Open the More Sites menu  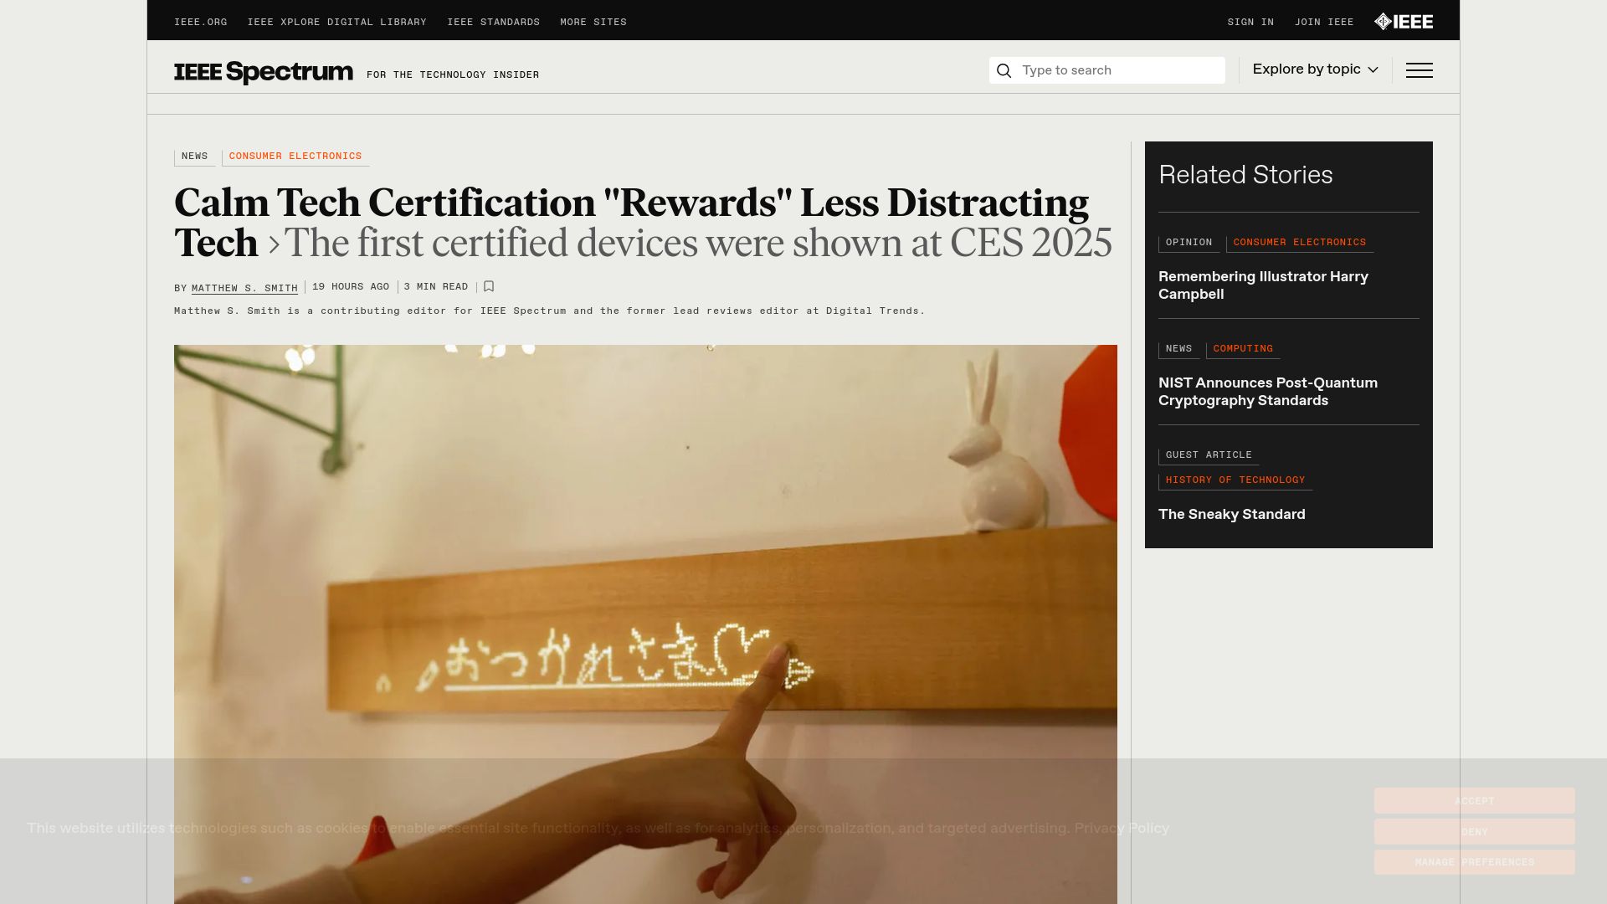point(593,23)
